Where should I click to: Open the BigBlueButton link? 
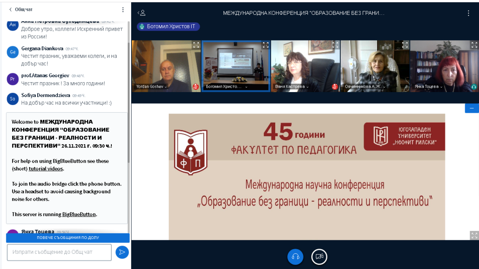point(79,214)
